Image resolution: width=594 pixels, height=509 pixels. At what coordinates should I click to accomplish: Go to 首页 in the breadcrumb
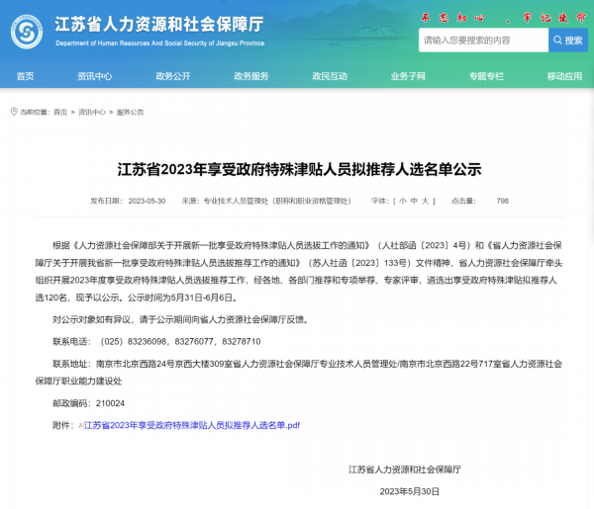(x=60, y=112)
